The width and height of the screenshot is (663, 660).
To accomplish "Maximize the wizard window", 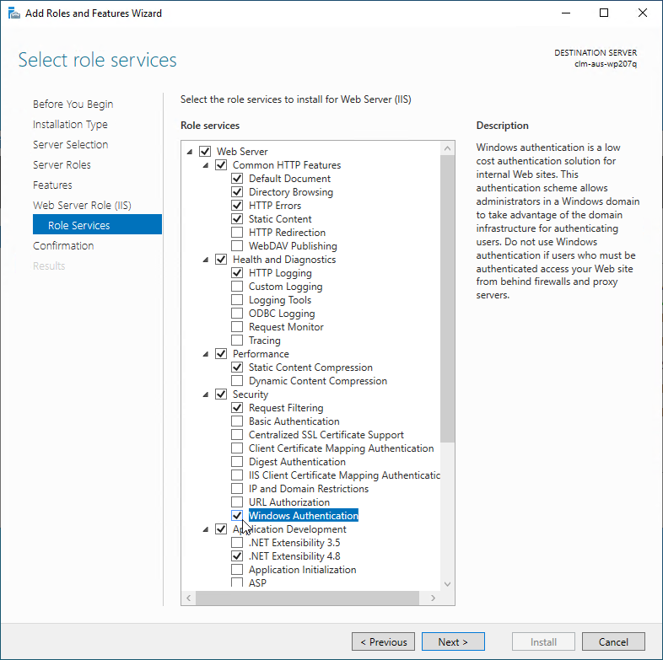I will (604, 13).
